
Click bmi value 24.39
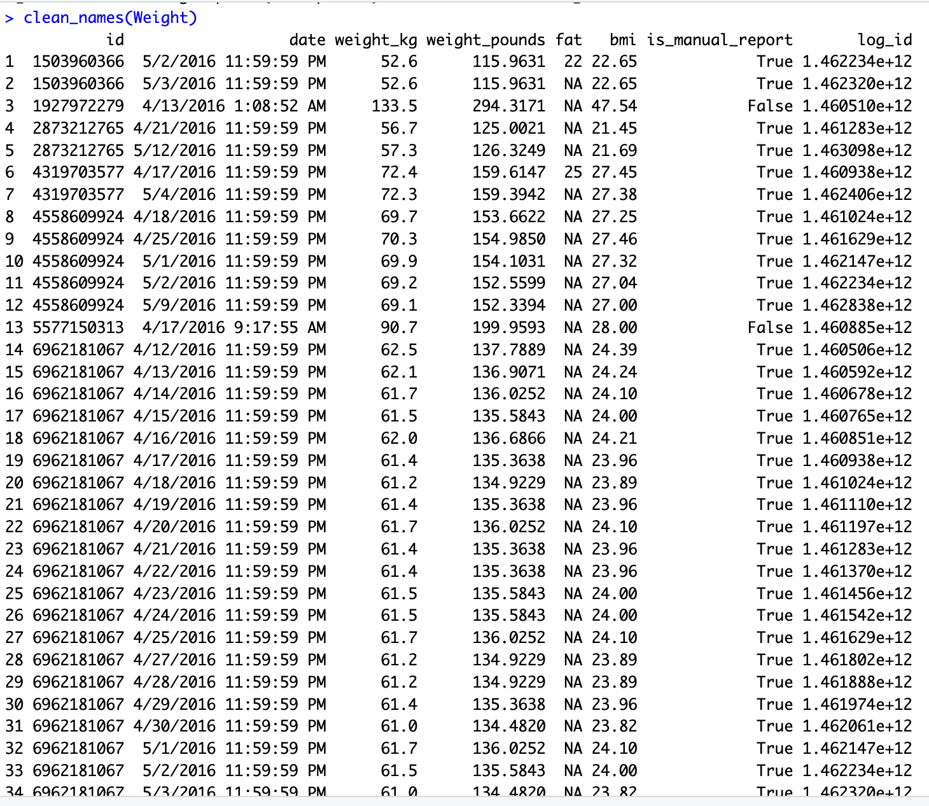click(x=614, y=350)
